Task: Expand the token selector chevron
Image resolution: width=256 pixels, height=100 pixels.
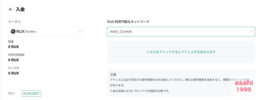Action: pyautogui.click(x=80, y=32)
